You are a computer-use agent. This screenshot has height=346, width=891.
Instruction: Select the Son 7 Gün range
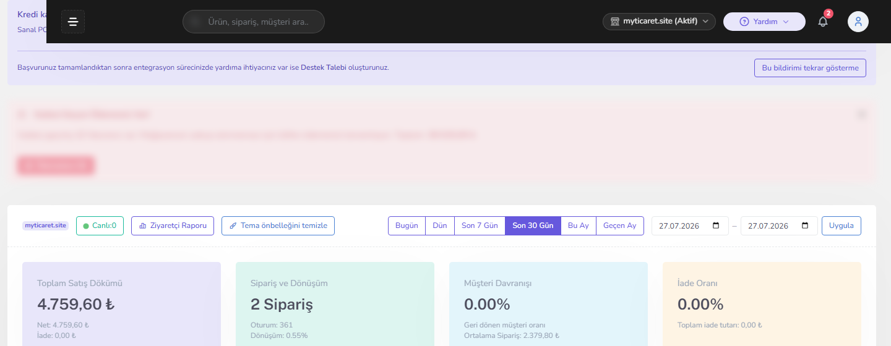(x=480, y=226)
